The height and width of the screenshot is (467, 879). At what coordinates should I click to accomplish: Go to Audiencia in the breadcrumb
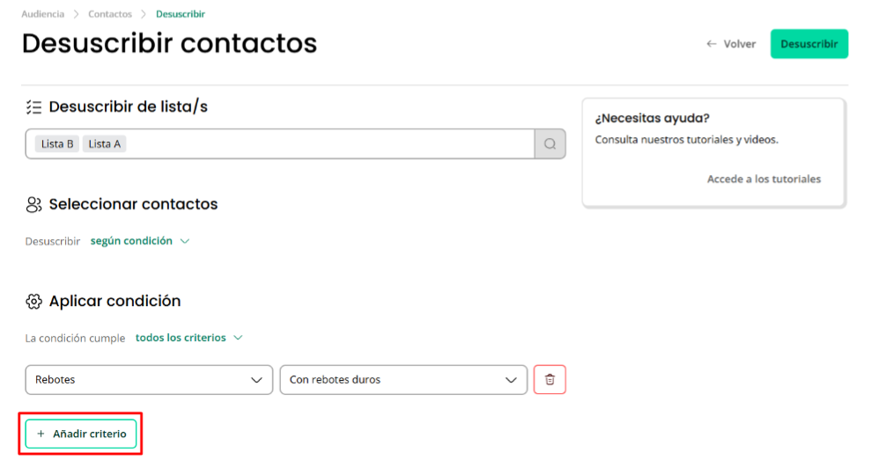pos(42,14)
